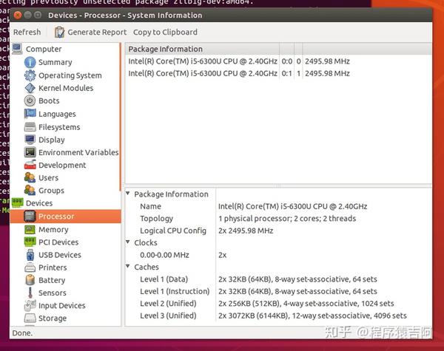This screenshot has height=351, width=444.
Task: Open the Input Devices icon
Action: point(30,305)
